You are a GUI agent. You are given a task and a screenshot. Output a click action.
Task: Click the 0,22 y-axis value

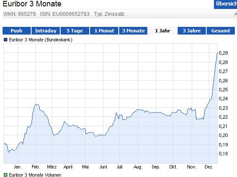[x=223, y=117]
